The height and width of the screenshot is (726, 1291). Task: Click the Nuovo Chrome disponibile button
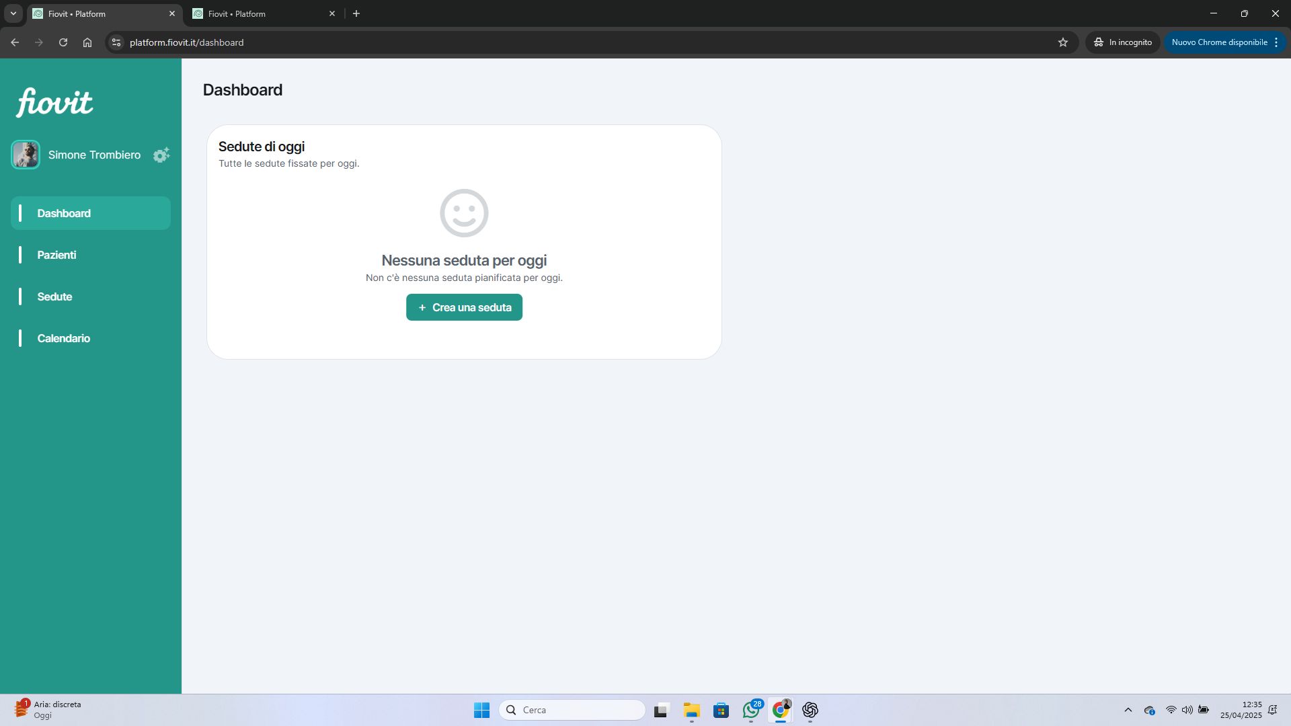coord(1218,42)
